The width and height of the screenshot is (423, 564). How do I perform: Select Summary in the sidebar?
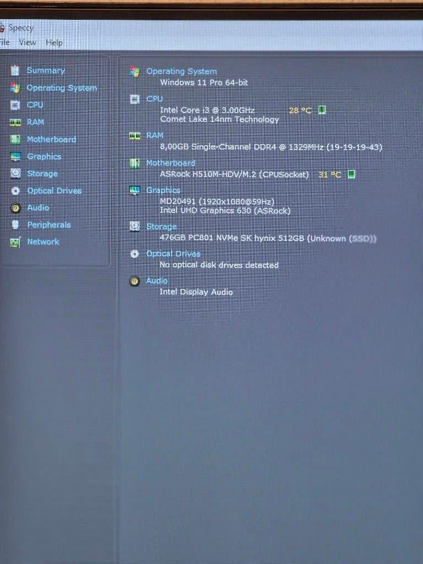46,70
